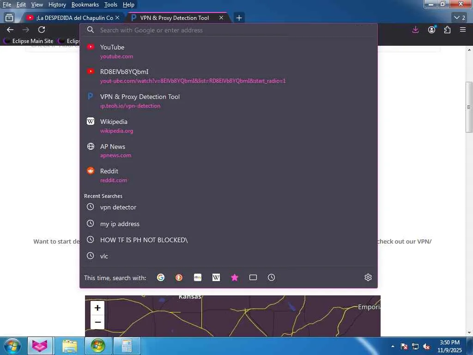Open a new tab with plus button
The width and height of the screenshot is (473, 355).
pyautogui.click(x=239, y=18)
